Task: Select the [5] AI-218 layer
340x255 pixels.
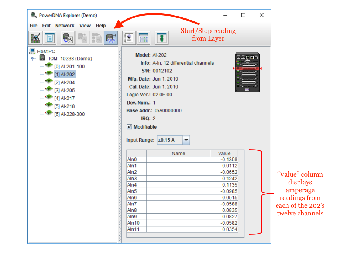Action: pyautogui.click(x=65, y=106)
